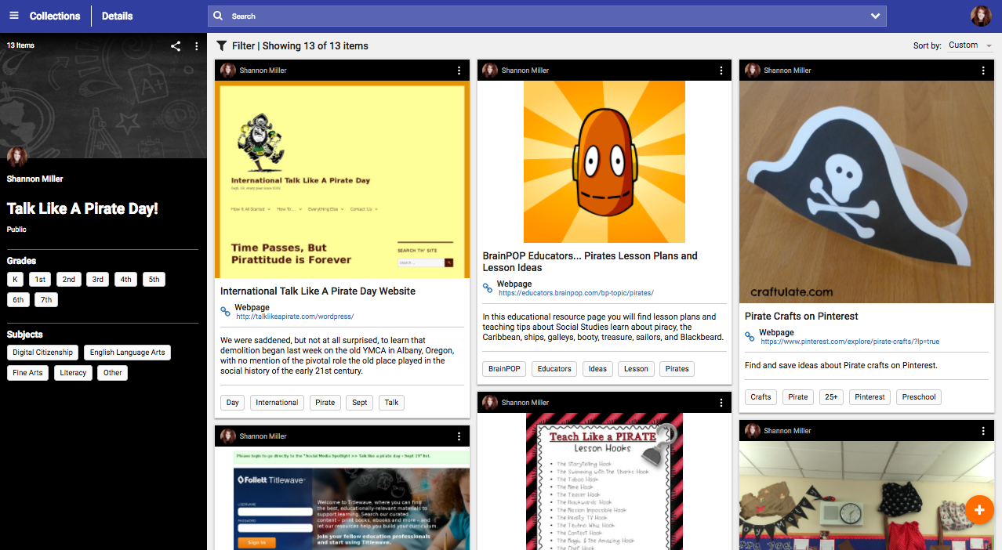Click the Pinterest tag under Pirate Crafts
The image size is (1002, 550).
pyautogui.click(x=869, y=397)
